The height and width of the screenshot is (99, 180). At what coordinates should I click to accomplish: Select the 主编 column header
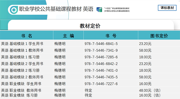coord(68,35)
